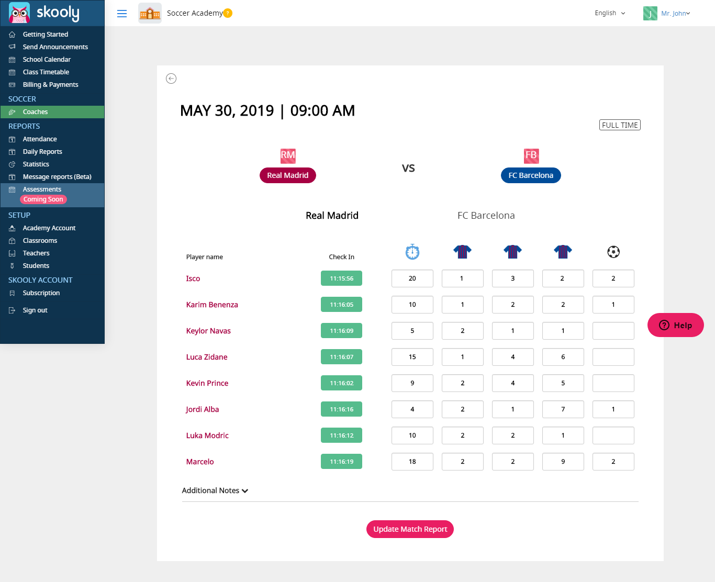Viewport: 715px width, 582px height.
Task: Click the Mr. John avatar icon
Action: coord(650,13)
